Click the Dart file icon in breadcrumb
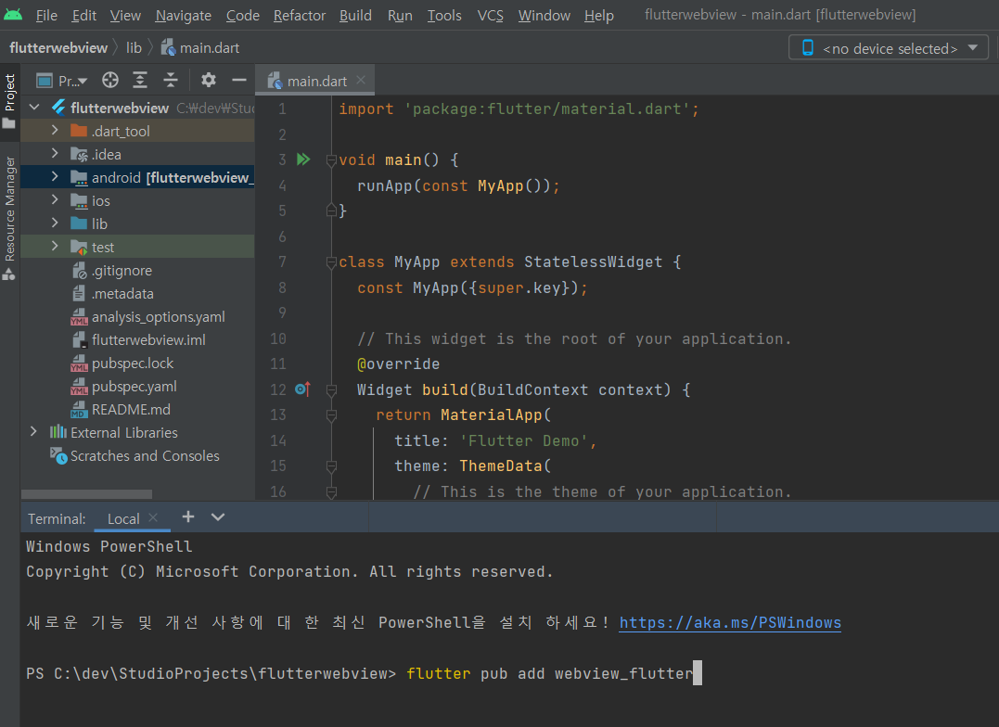The width and height of the screenshot is (999, 727). [168, 47]
